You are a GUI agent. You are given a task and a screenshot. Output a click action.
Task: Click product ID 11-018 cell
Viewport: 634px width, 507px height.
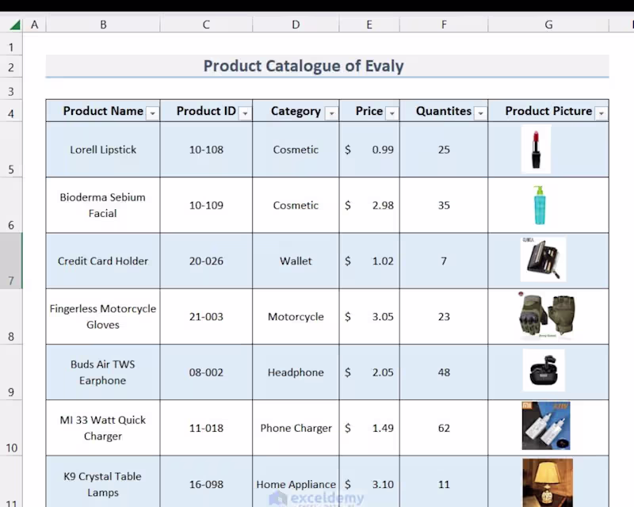pyautogui.click(x=206, y=428)
